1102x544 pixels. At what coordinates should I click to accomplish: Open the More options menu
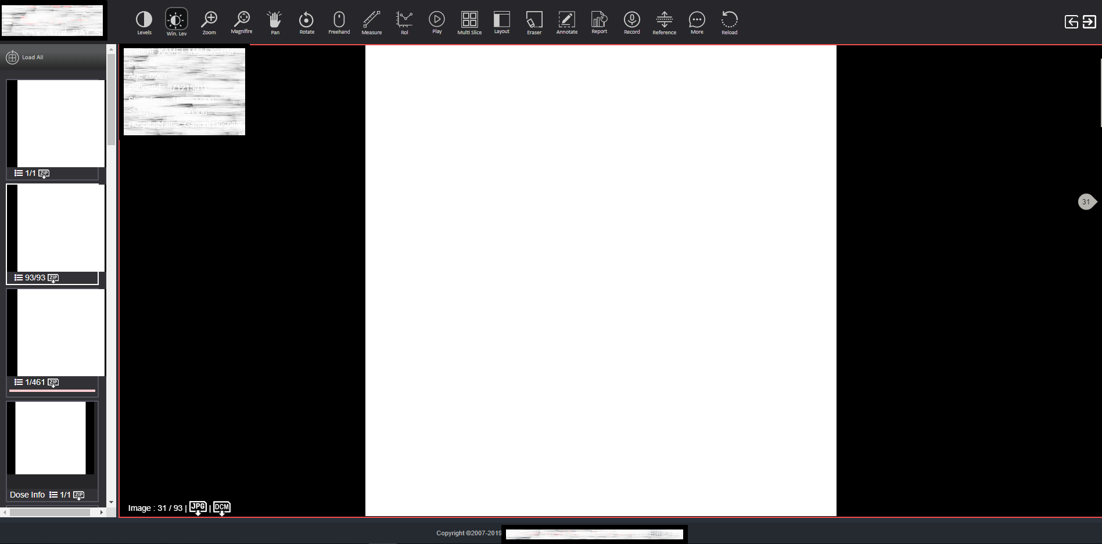tap(697, 21)
